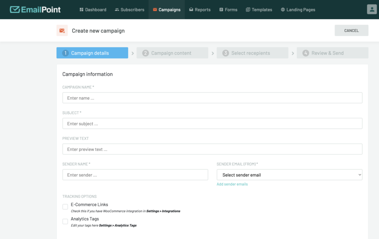
Task: Enable the E-Commerce Links checkbox
Action: tap(65, 207)
